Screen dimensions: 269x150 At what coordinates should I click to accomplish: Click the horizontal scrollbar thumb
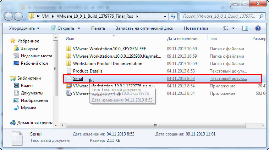pos(156,125)
